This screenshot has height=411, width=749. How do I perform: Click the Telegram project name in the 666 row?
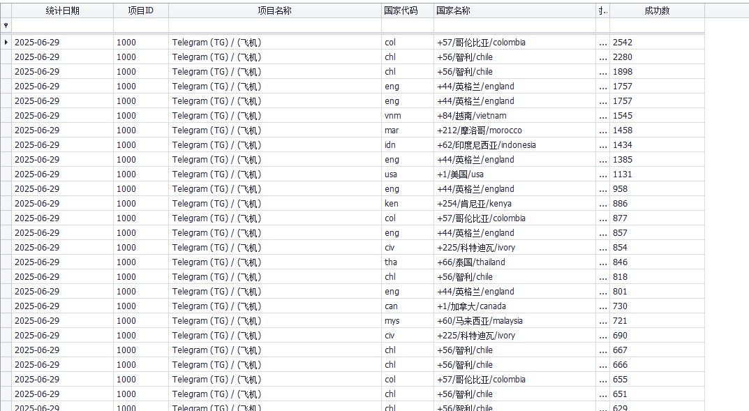tap(274, 365)
